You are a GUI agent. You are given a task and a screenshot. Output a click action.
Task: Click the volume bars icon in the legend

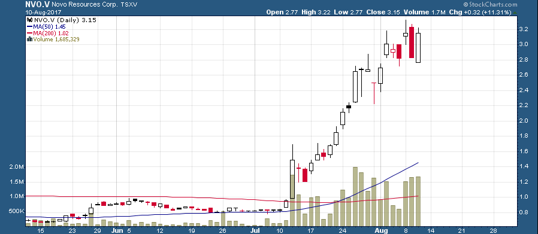29,39
